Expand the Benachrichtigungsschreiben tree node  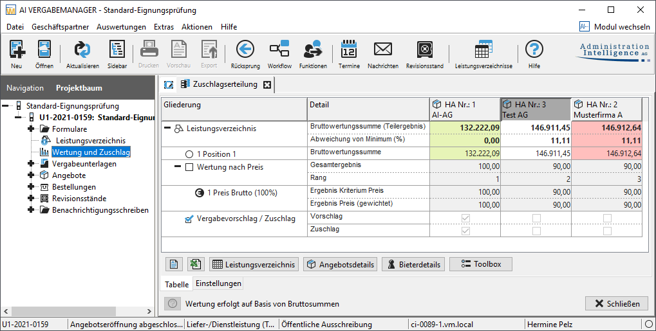tap(30, 210)
